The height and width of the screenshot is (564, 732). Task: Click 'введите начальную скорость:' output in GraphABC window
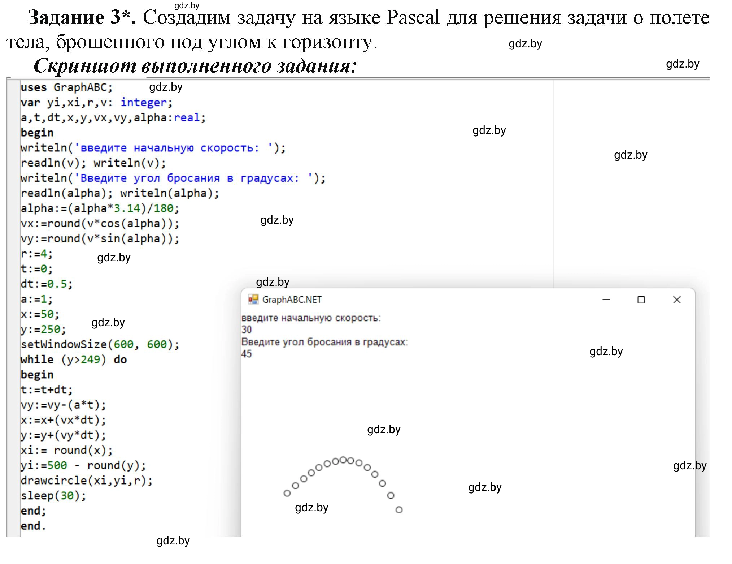[x=311, y=318]
